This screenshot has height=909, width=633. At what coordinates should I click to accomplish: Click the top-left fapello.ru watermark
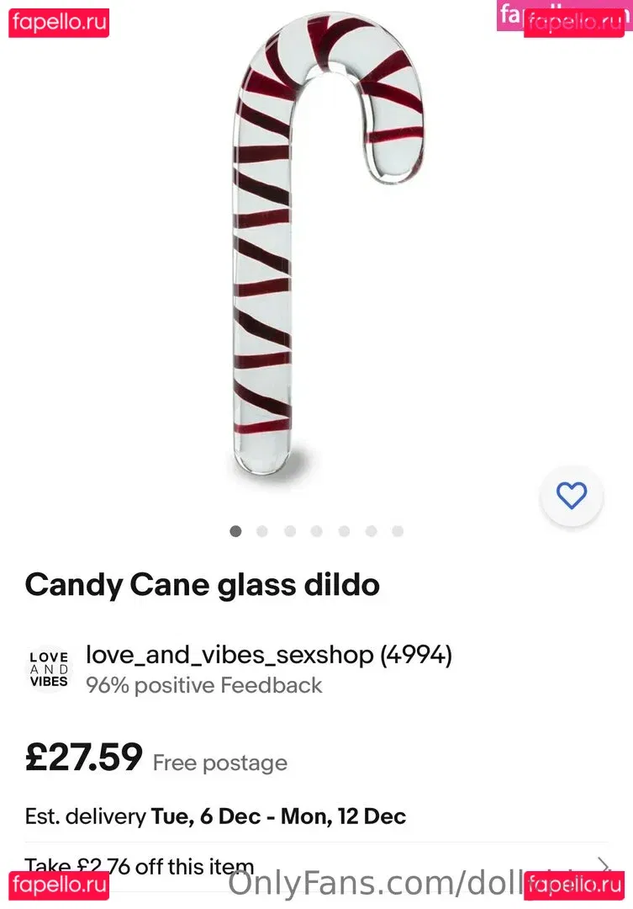(59, 23)
